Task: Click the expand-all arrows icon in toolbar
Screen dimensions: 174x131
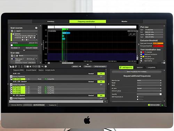Action: pos(19,66)
